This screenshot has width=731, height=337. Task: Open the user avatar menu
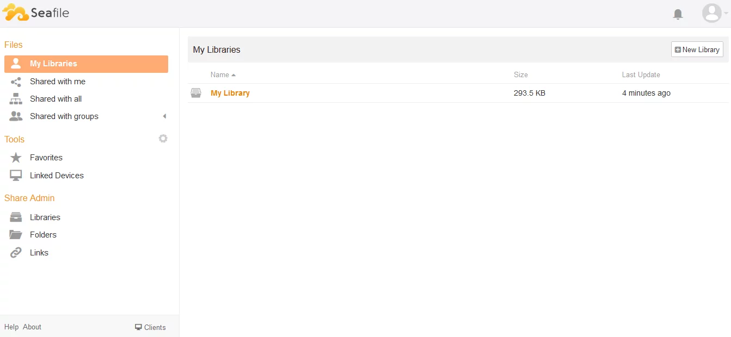pos(711,13)
